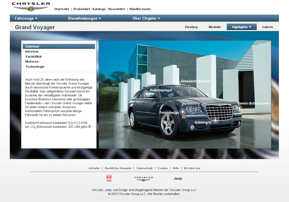Select the Frontdesign hotspot circle

point(183,112)
